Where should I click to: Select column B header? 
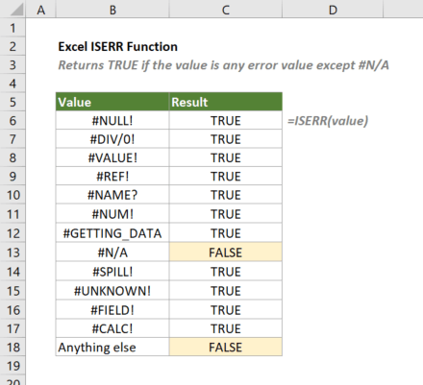(112, 10)
